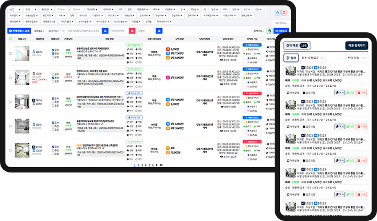Open the 필터 filter icon button on mobile panel

click(x=291, y=57)
